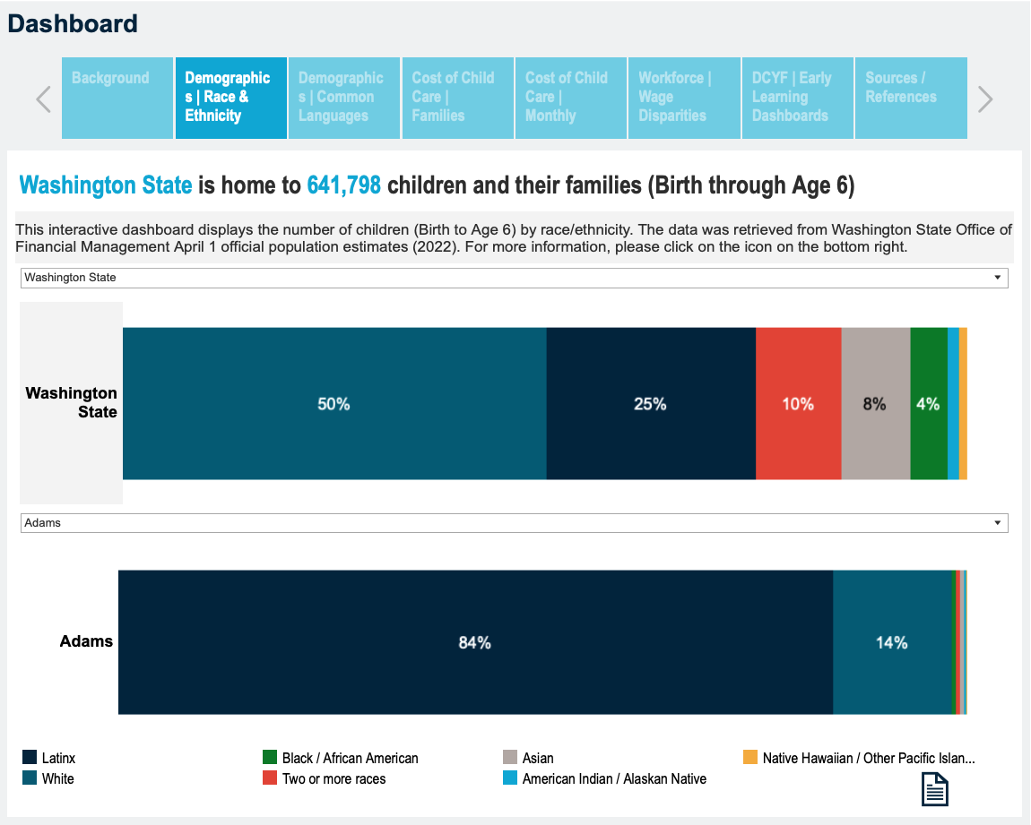Open the Washington State region dropdown
This screenshot has height=825, width=1031.
tap(514, 278)
